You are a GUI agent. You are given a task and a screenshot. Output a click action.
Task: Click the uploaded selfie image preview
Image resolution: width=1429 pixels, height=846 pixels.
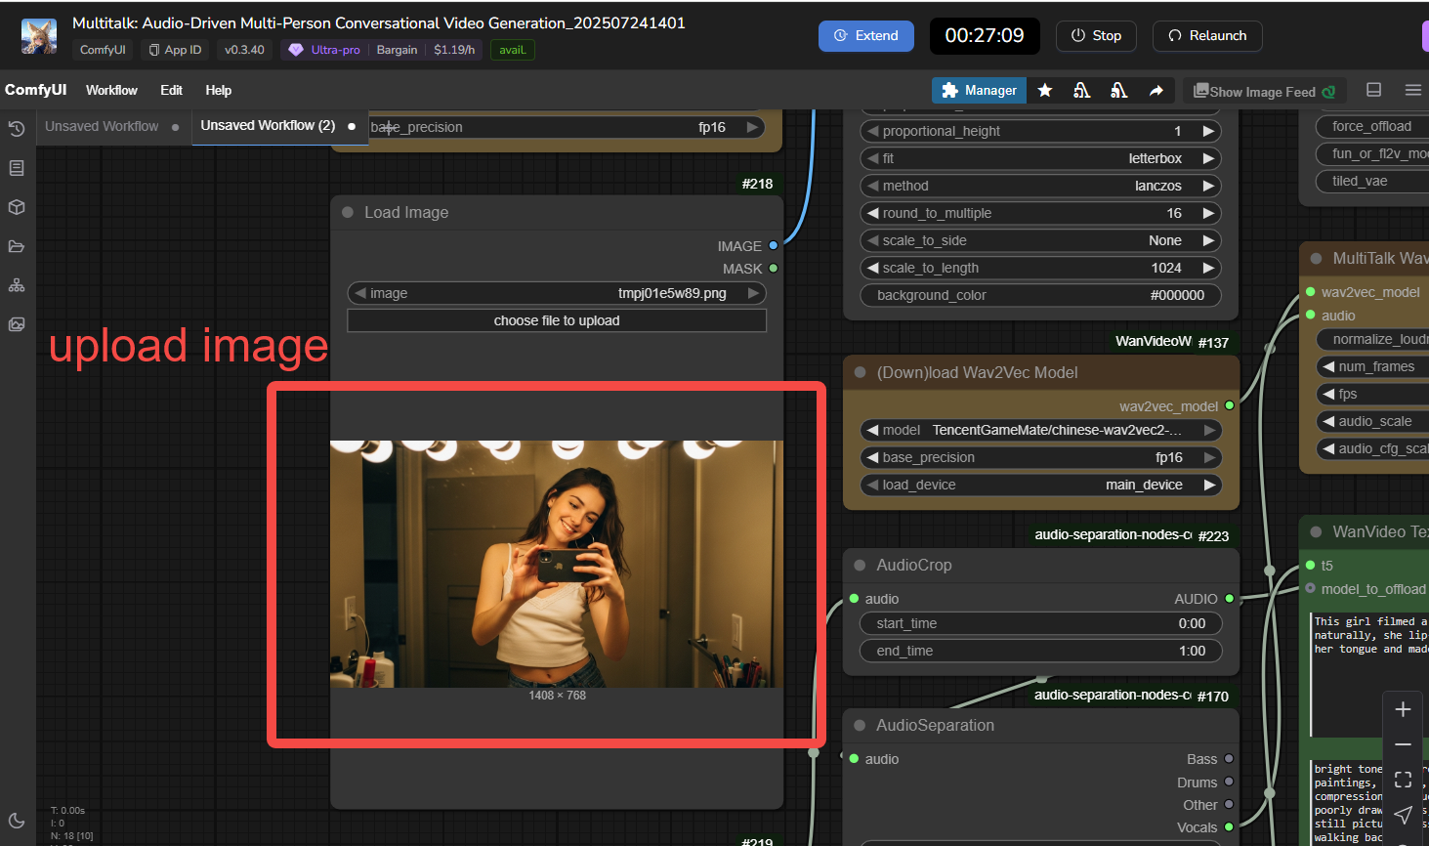(x=557, y=564)
